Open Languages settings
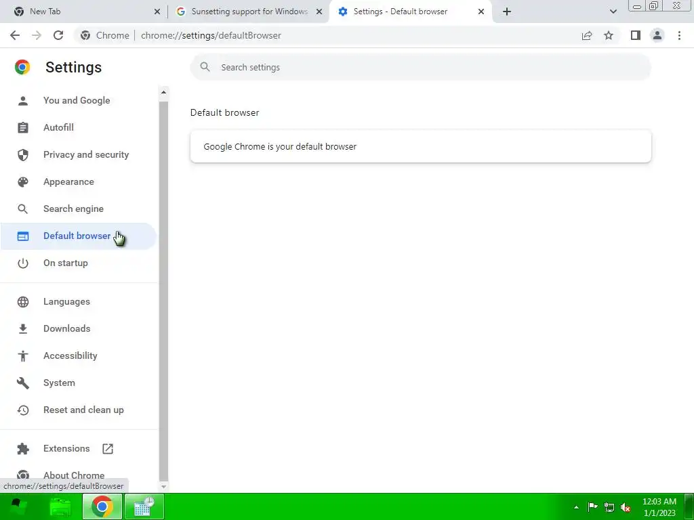Screen dimensions: 694x520 tap(79, 301)
